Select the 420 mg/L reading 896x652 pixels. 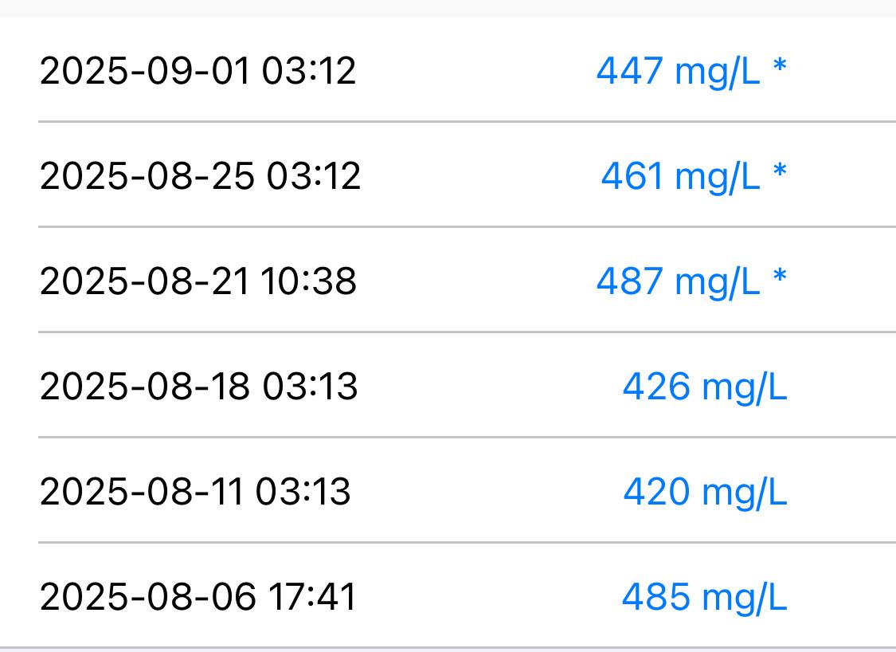tap(705, 493)
